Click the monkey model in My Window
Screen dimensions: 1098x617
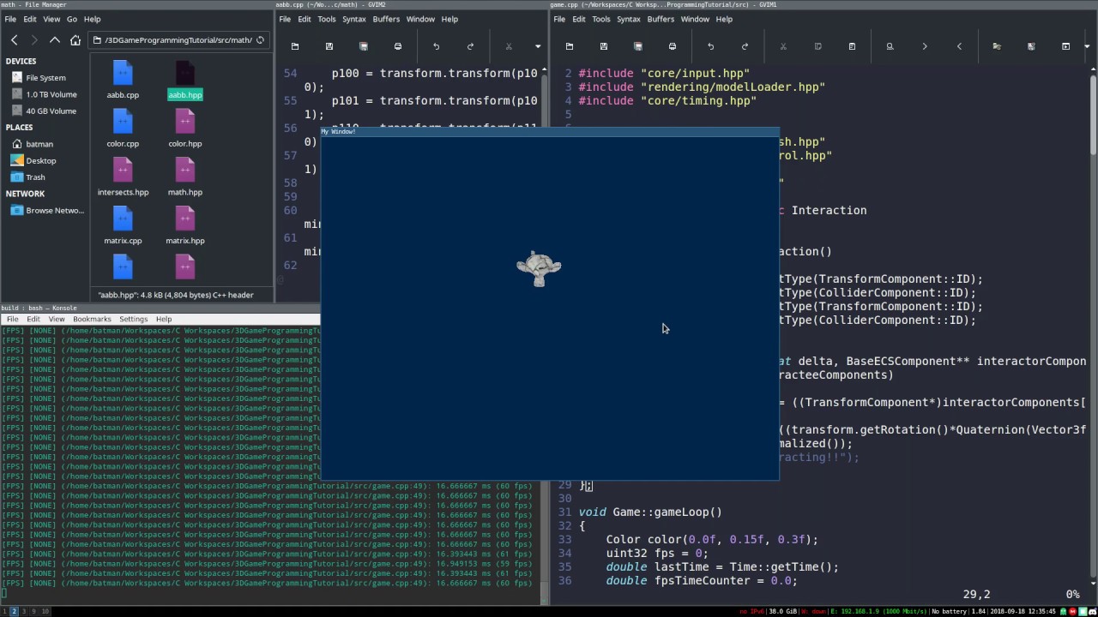coord(539,268)
